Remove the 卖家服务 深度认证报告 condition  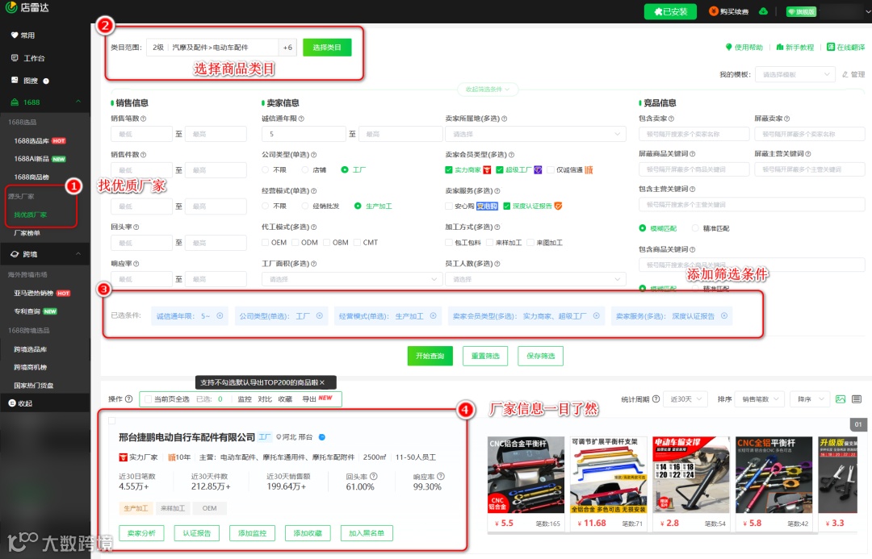pos(724,315)
